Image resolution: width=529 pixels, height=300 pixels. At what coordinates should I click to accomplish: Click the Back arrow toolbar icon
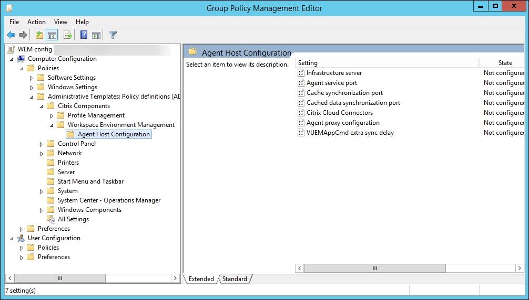tap(11, 35)
